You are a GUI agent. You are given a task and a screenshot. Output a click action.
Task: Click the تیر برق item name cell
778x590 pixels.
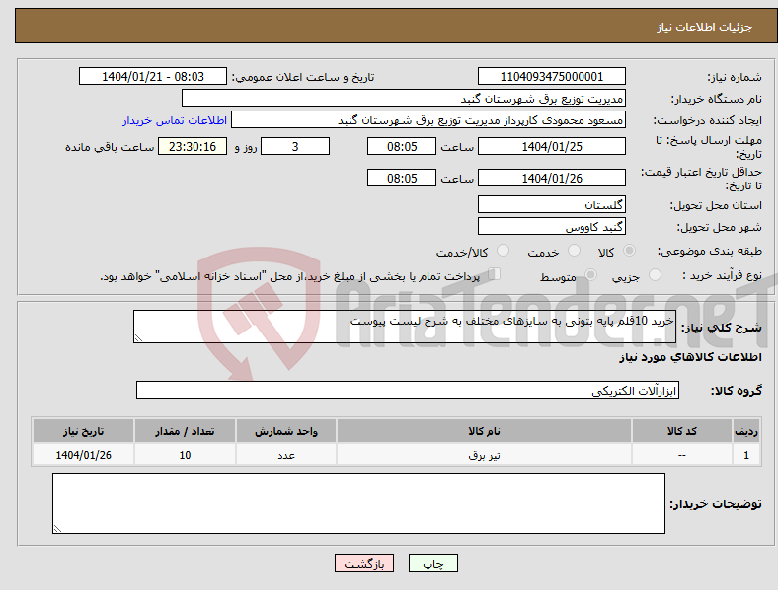click(x=484, y=455)
